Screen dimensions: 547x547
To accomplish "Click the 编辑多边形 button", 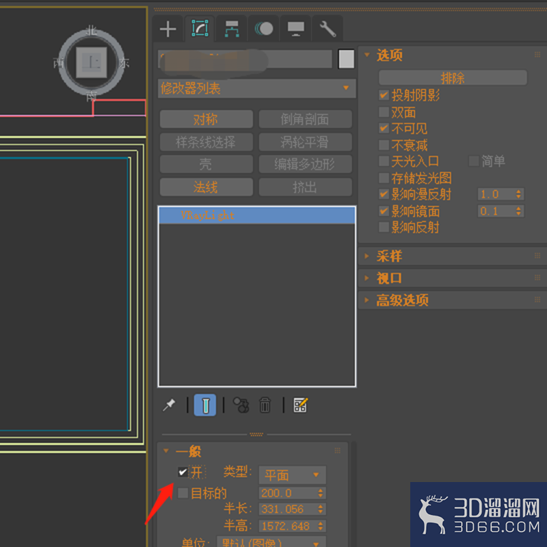I will (x=305, y=164).
